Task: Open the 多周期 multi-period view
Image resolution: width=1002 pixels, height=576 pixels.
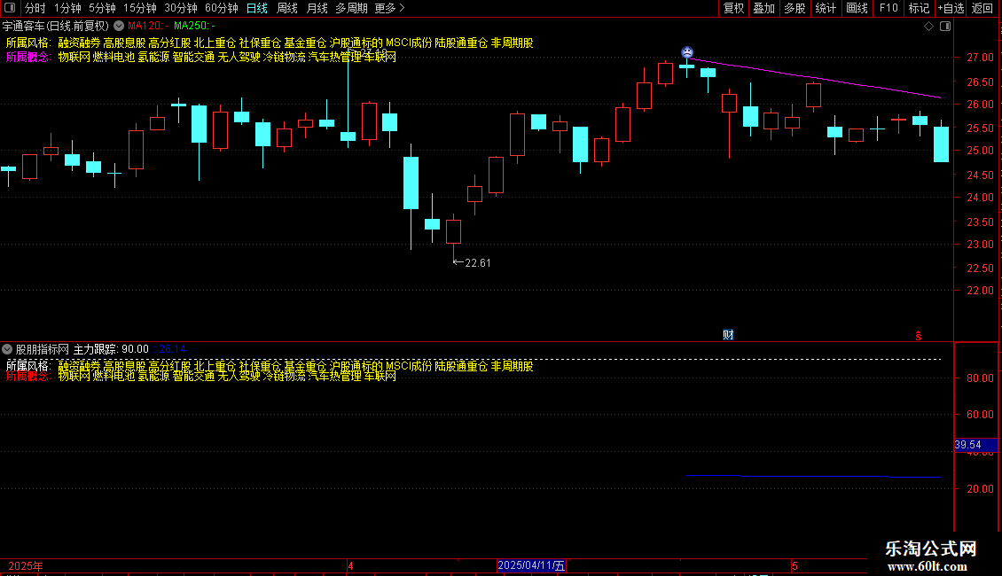Action: click(351, 8)
